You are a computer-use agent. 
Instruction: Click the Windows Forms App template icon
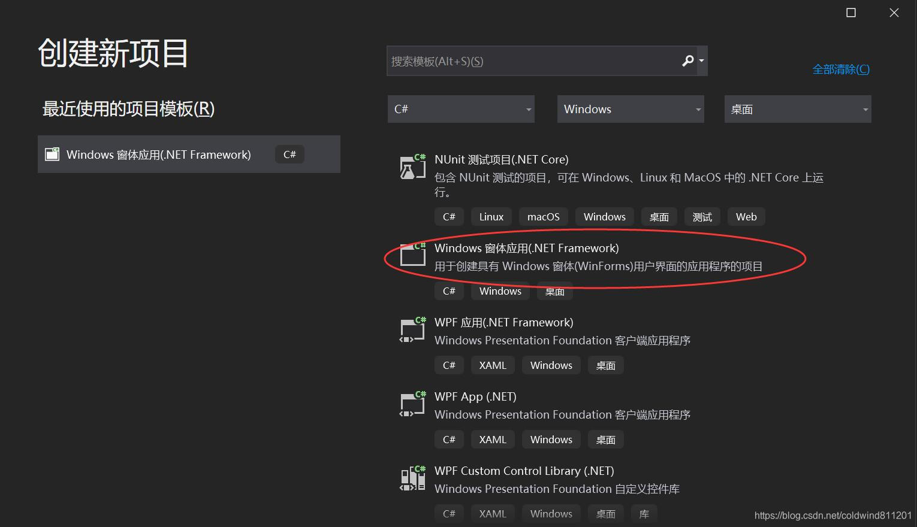pos(412,254)
